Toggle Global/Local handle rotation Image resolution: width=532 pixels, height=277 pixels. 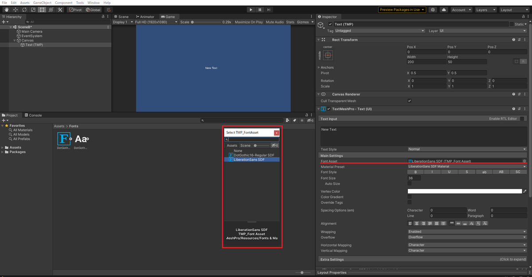(x=93, y=10)
